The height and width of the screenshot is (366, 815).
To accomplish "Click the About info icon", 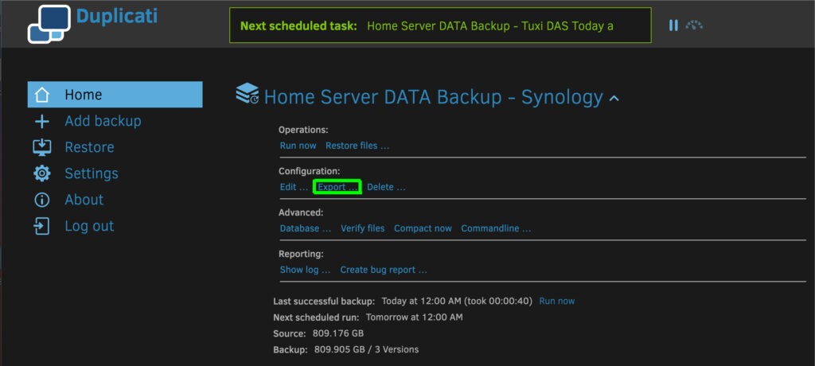I will pos(42,200).
